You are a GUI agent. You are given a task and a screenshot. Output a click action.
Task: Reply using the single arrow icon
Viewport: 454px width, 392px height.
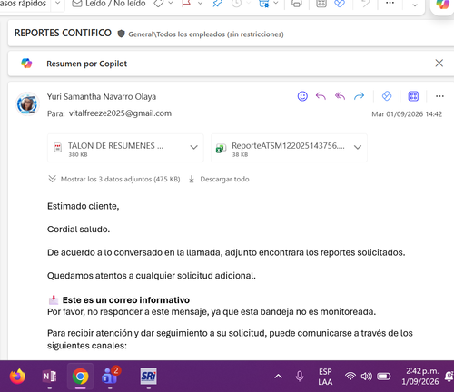tap(321, 96)
